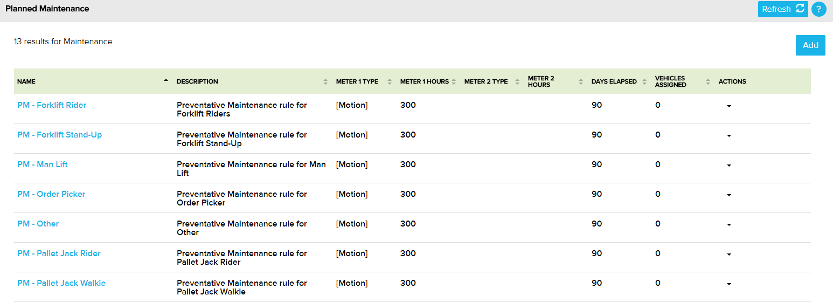Expand actions menu for PM - Man Lift
The height and width of the screenshot is (302, 833).
[728, 166]
